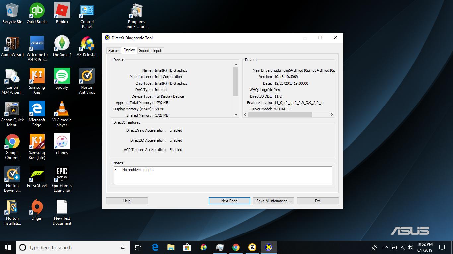Launch The Sims 4 desktop shortcut
453x254 pixels.
pyautogui.click(x=62, y=46)
